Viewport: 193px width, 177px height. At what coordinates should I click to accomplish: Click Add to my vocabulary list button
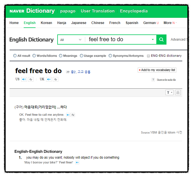157,70
